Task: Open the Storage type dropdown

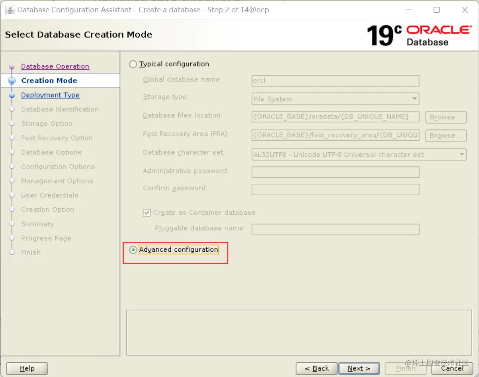Action: 335,99
